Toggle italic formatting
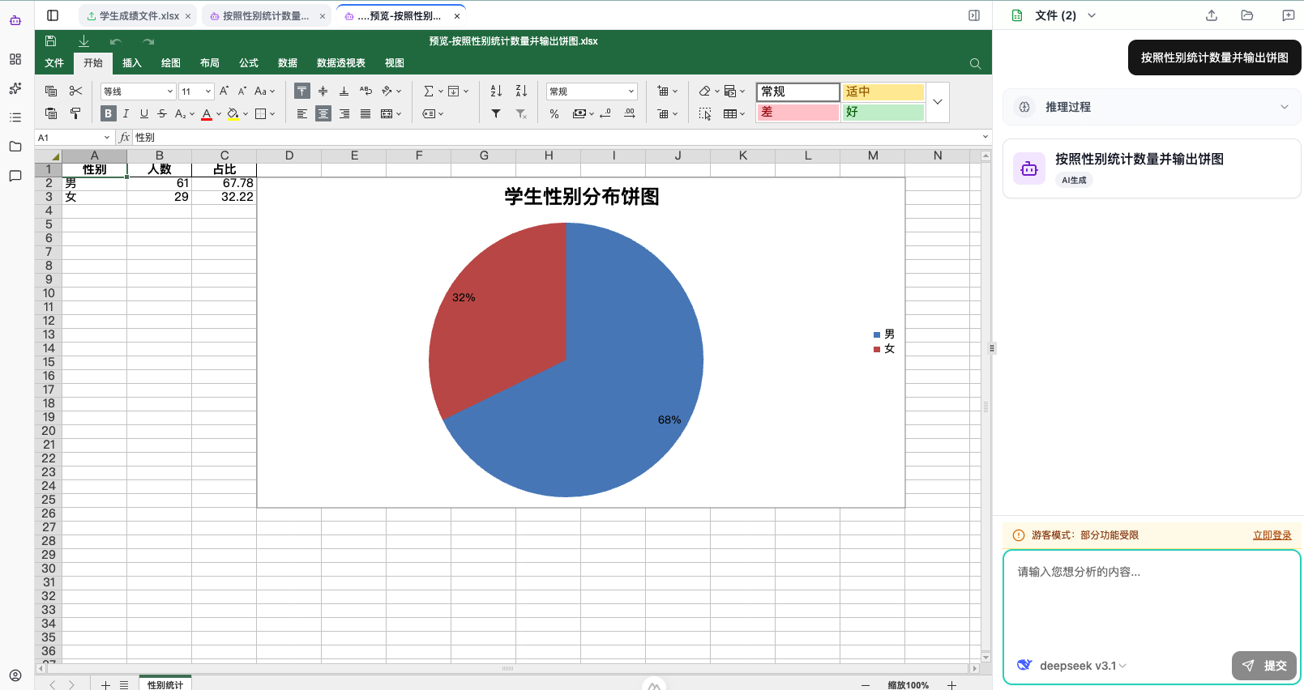Screen dimensions: 1304x690 pos(126,113)
